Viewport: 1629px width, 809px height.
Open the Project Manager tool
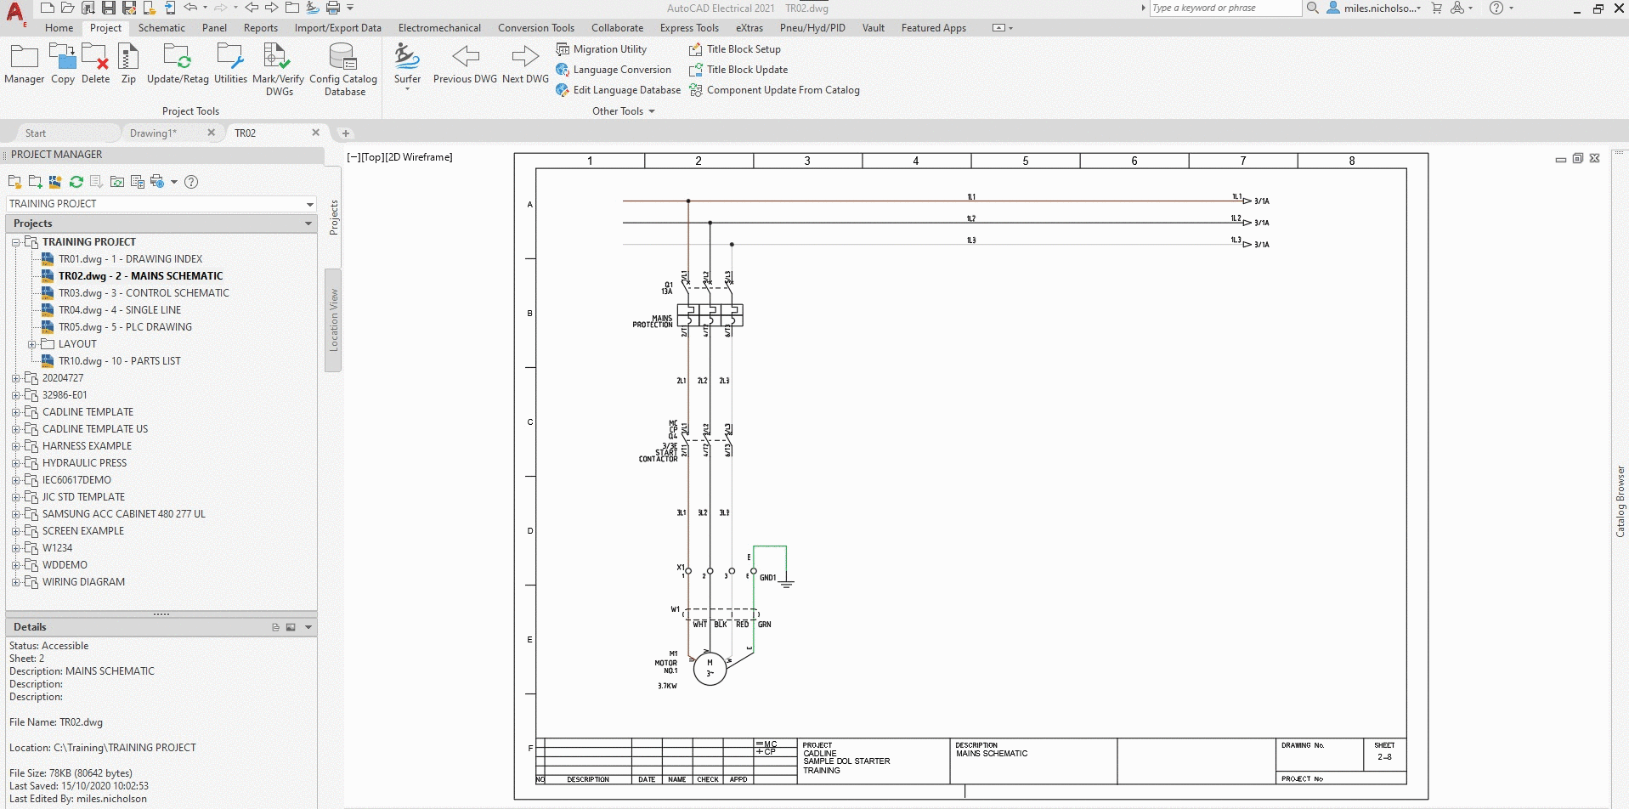coord(24,65)
